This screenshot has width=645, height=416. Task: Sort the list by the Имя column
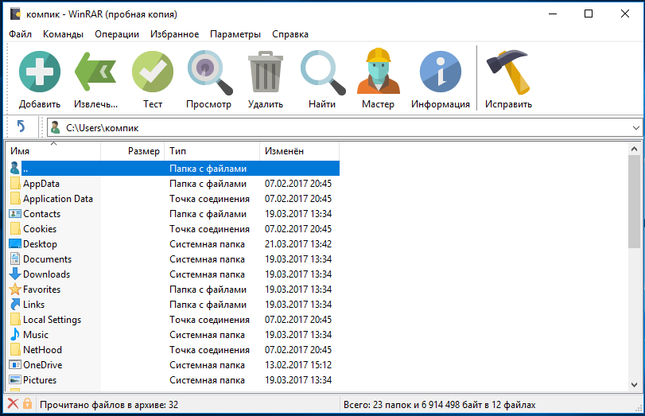point(52,151)
